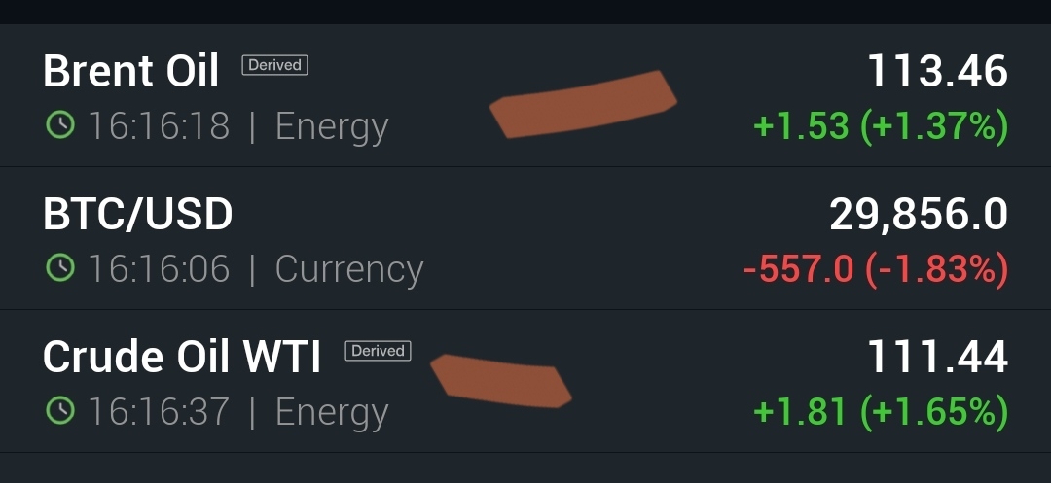1051x483 pixels.
Task: Tap the Derived badge beside Crude Oil WTI
Action: (x=379, y=351)
